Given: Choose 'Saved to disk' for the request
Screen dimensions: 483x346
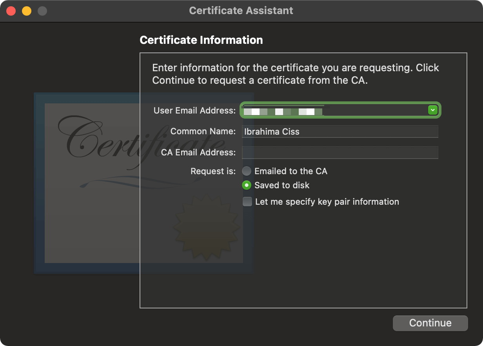Looking at the screenshot, I should 247,185.
